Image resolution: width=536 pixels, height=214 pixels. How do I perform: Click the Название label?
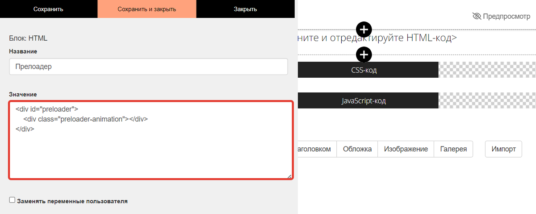click(x=23, y=52)
